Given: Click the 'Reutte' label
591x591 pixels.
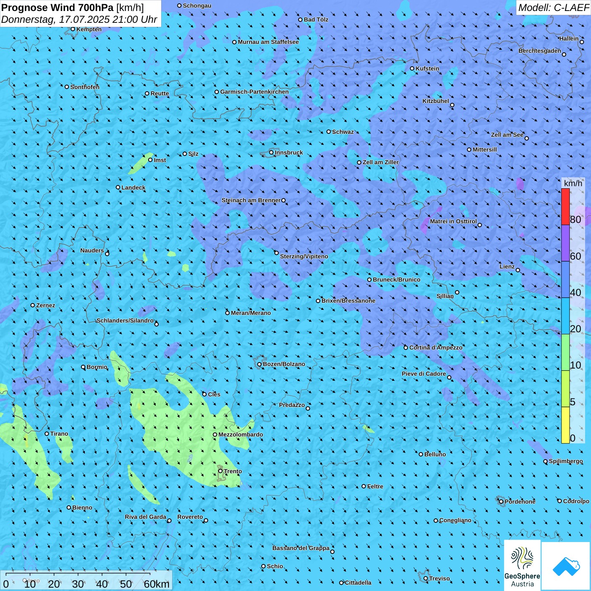Looking at the screenshot, I should [x=160, y=93].
